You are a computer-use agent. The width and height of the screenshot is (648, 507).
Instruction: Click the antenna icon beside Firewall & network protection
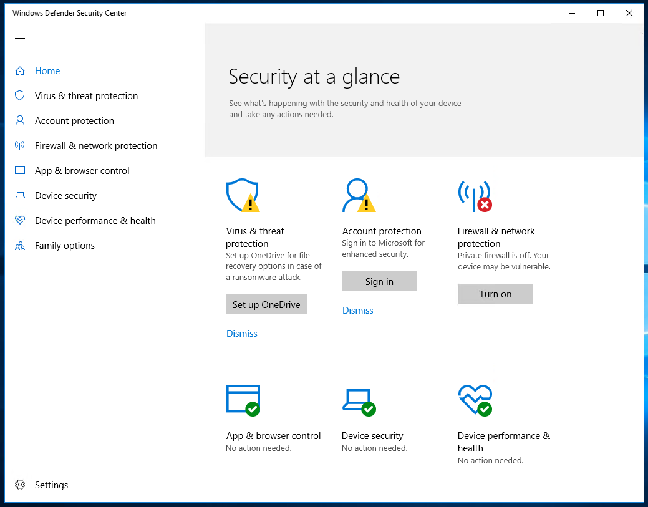point(20,145)
